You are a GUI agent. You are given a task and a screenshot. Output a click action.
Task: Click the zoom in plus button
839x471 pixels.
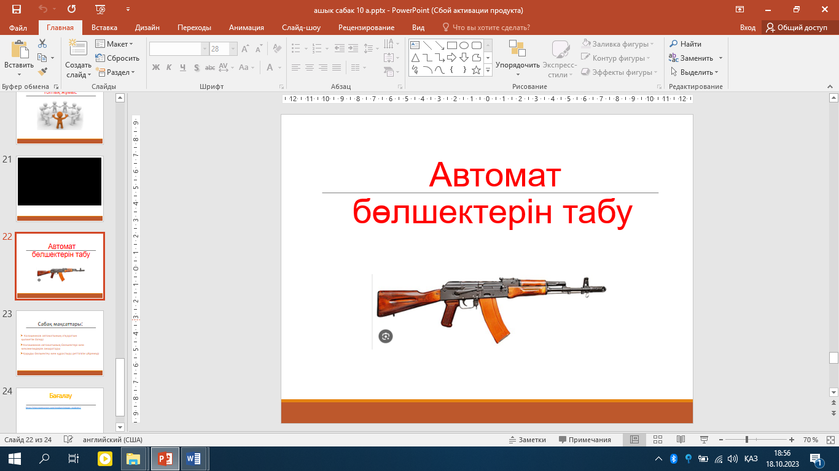tap(792, 440)
